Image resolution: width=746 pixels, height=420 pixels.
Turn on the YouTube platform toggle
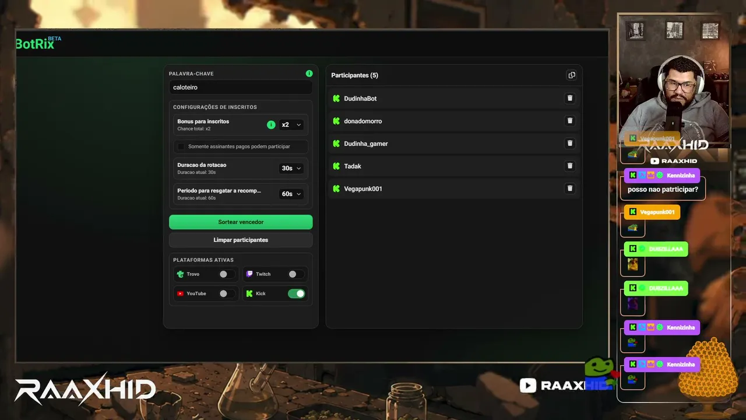(227, 293)
